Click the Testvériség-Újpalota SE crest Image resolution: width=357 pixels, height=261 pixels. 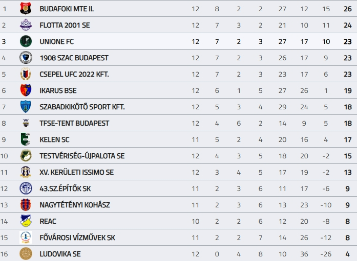(x=26, y=156)
